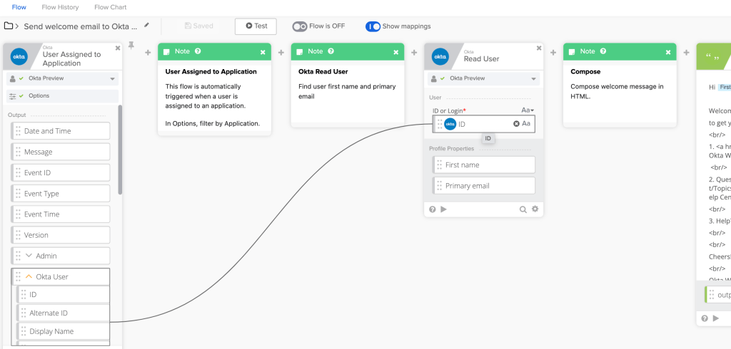Click the play icon on Read User card

443,209
